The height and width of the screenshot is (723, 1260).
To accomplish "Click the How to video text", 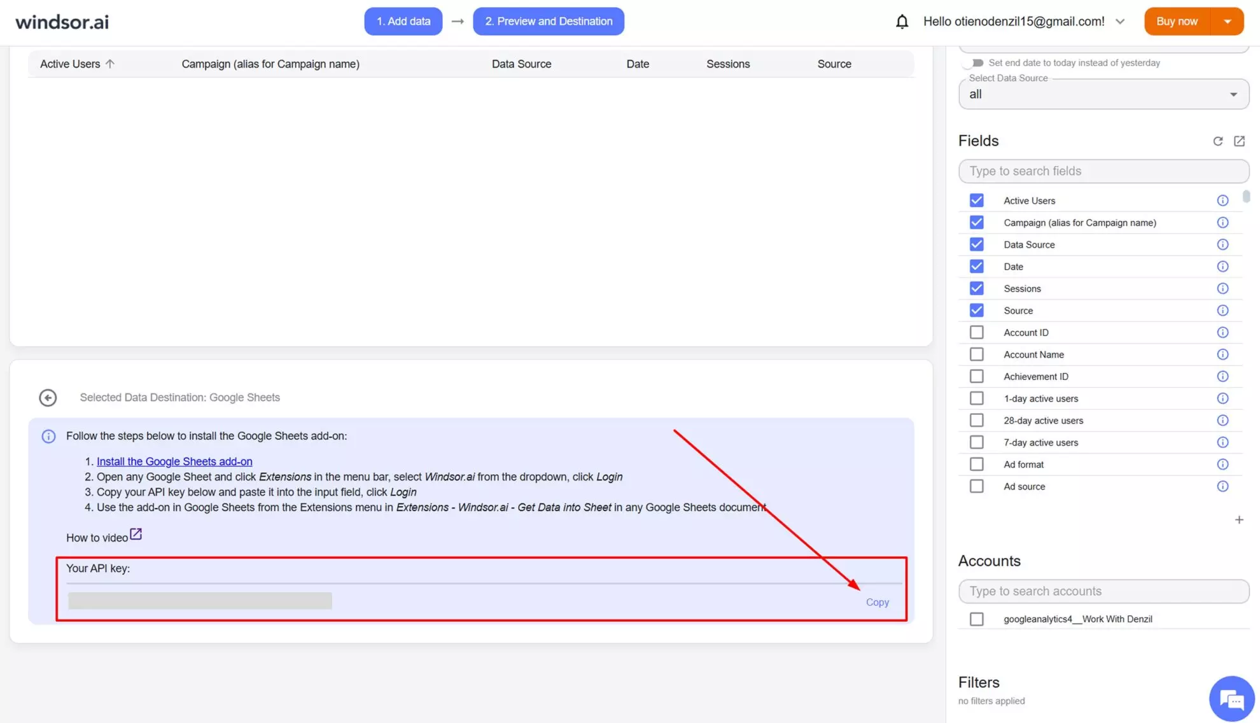I will click(x=97, y=538).
